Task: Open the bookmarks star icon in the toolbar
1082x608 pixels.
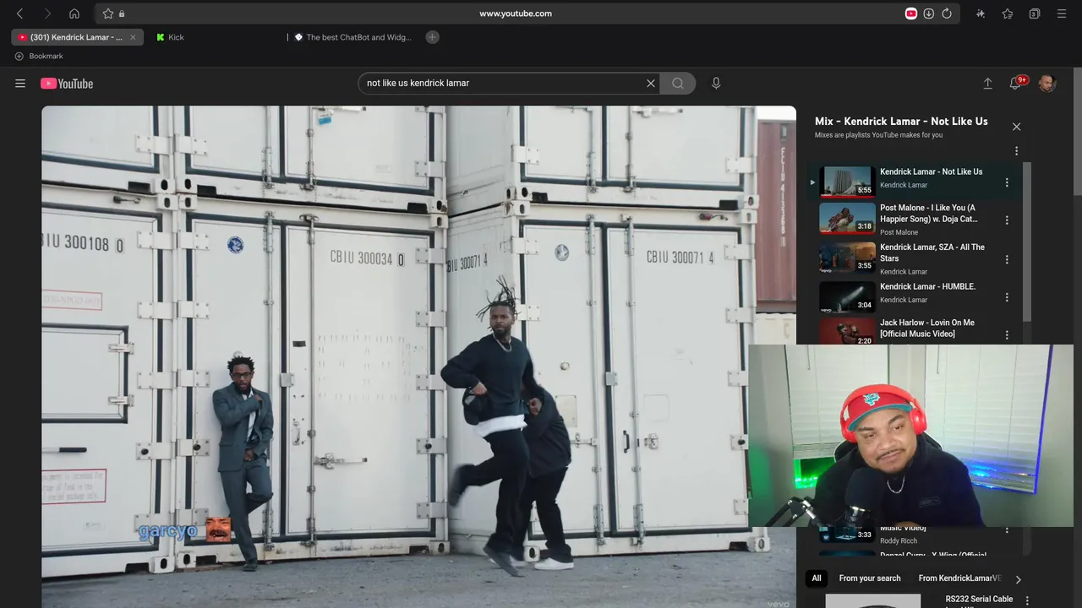Action: point(1008,14)
